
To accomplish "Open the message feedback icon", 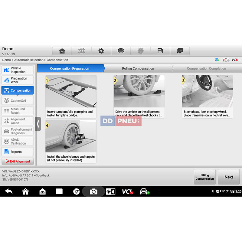I will click(180, 51).
